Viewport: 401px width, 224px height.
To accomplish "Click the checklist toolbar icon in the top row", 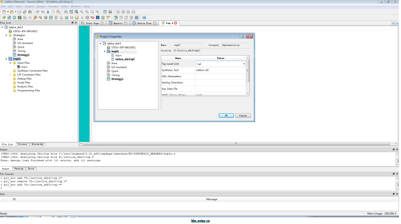I will (x=105, y=12).
